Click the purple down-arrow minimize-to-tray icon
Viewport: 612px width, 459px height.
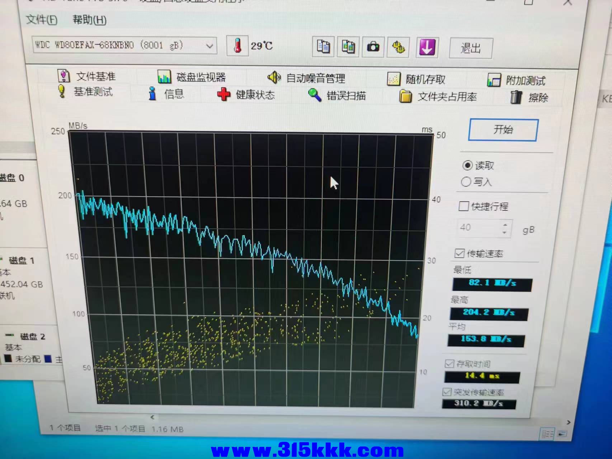pyautogui.click(x=427, y=47)
